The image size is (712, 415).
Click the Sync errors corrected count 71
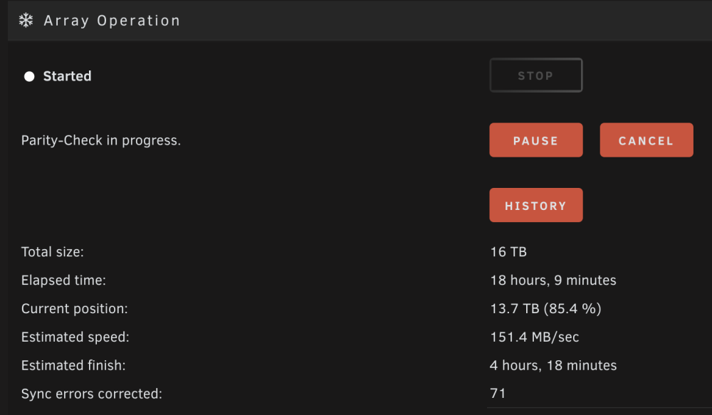coord(498,393)
